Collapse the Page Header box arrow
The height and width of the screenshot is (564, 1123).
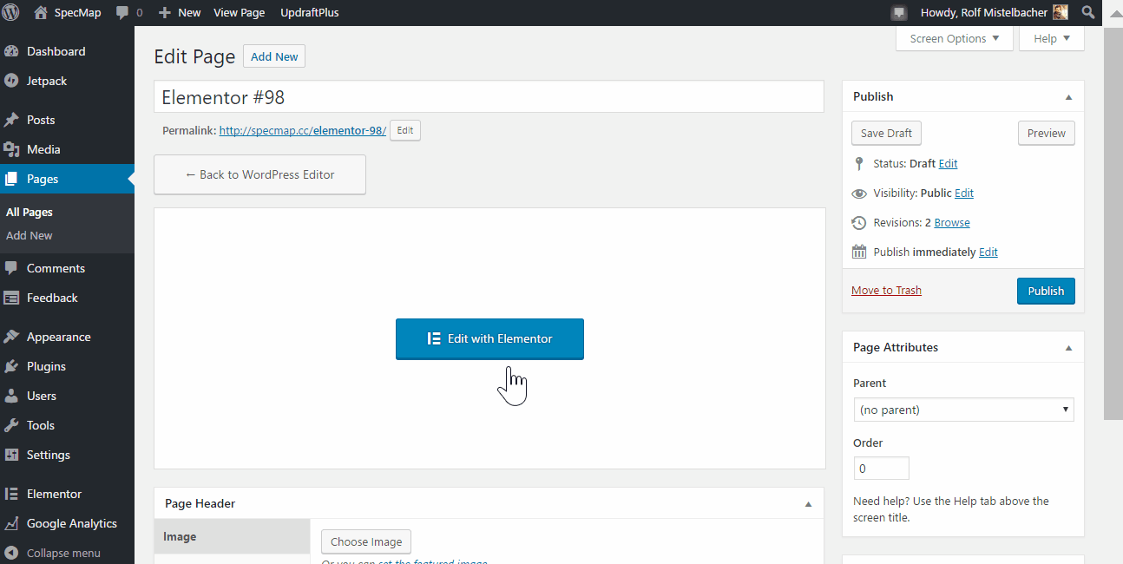(x=808, y=504)
